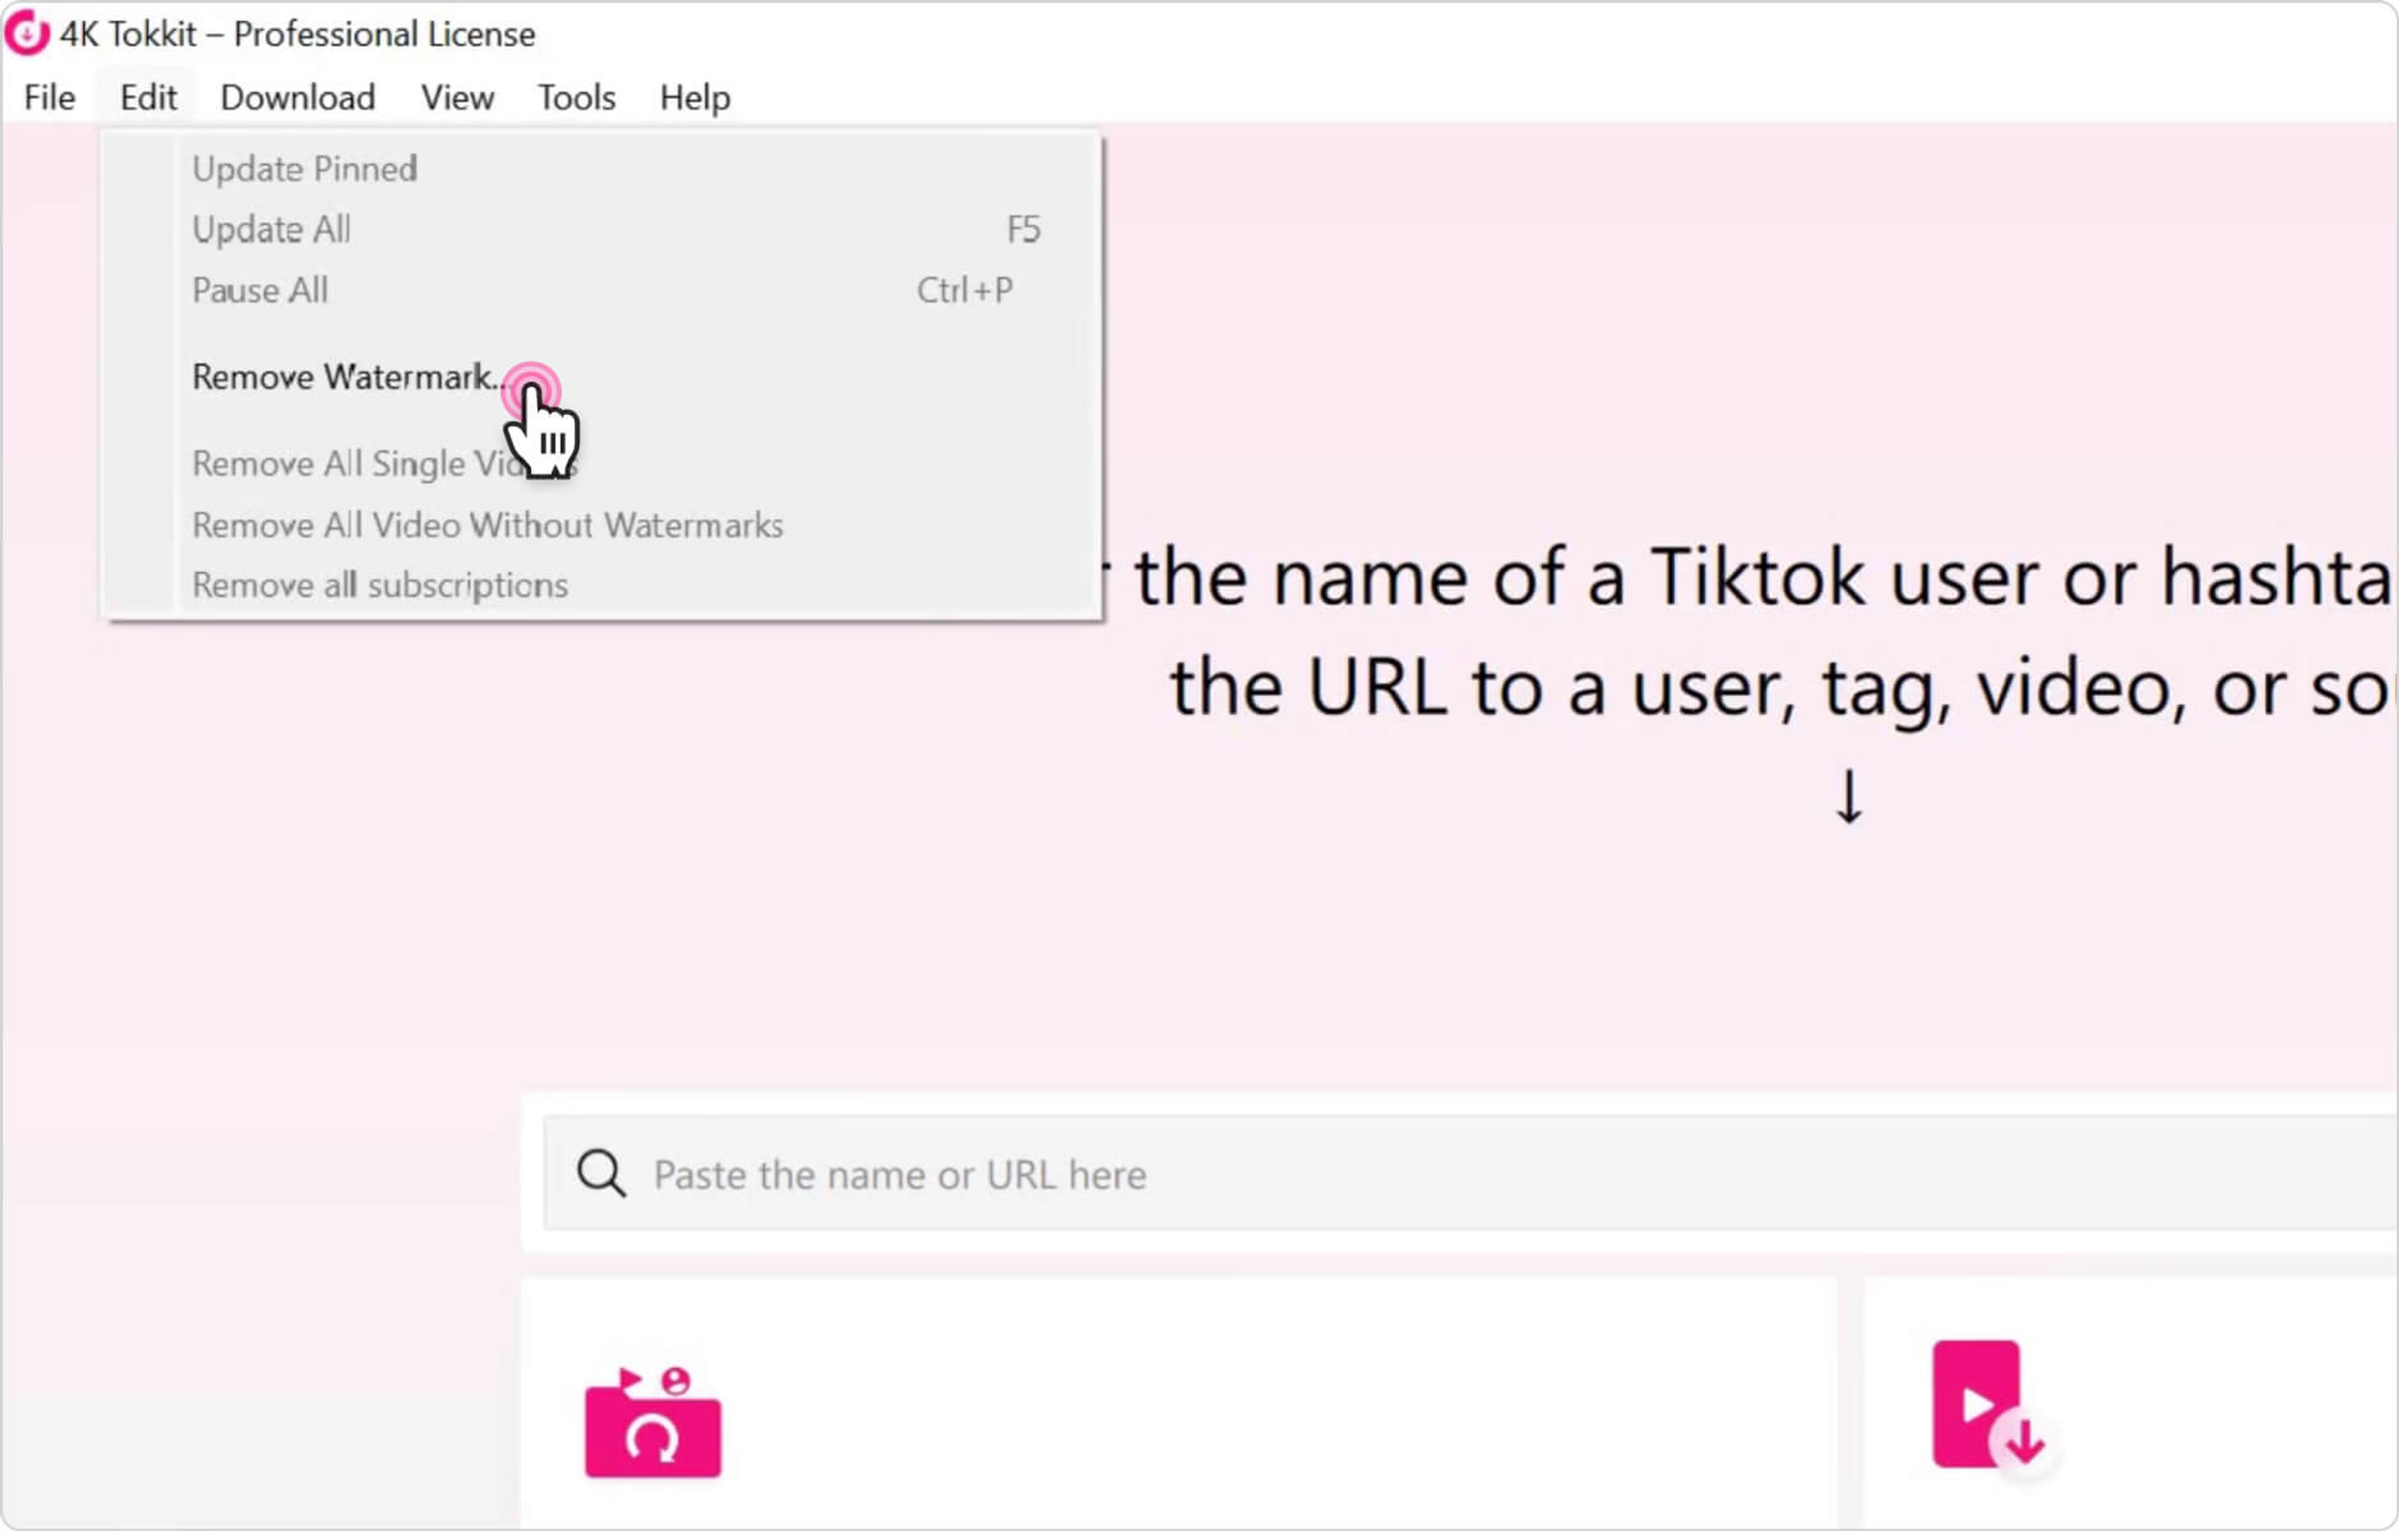Image resolution: width=2399 pixels, height=1531 pixels.
Task: Select Remove All Video Without Watermarks
Action: [487, 525]
